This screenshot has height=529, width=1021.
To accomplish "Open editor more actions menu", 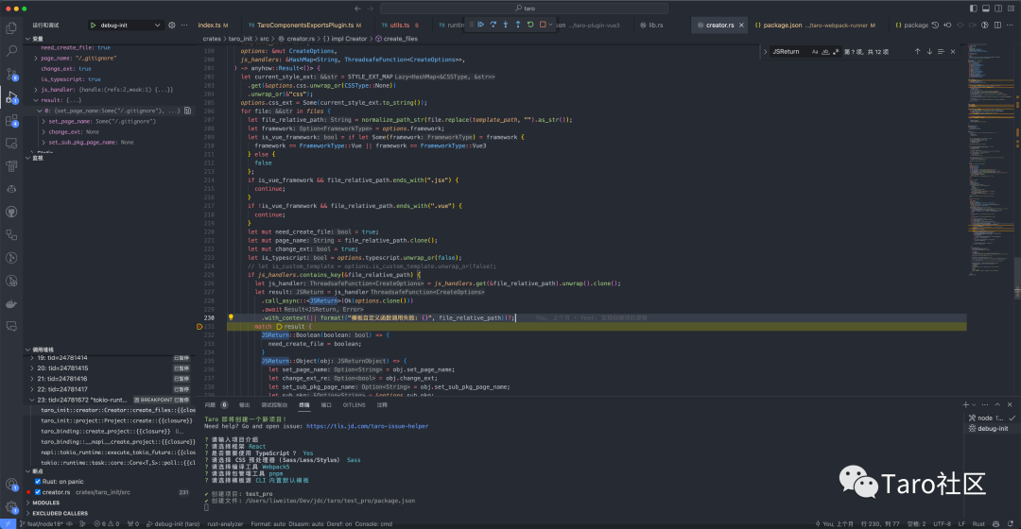I will (1011, 26).
